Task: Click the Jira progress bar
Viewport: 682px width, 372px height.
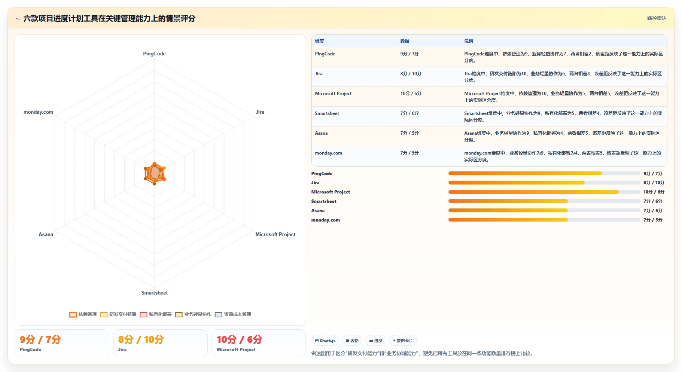Action: (544, 183)
